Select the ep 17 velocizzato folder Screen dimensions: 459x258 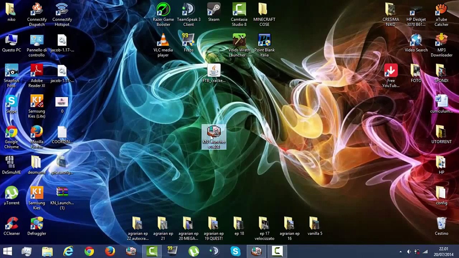click(x=264, y=229)
